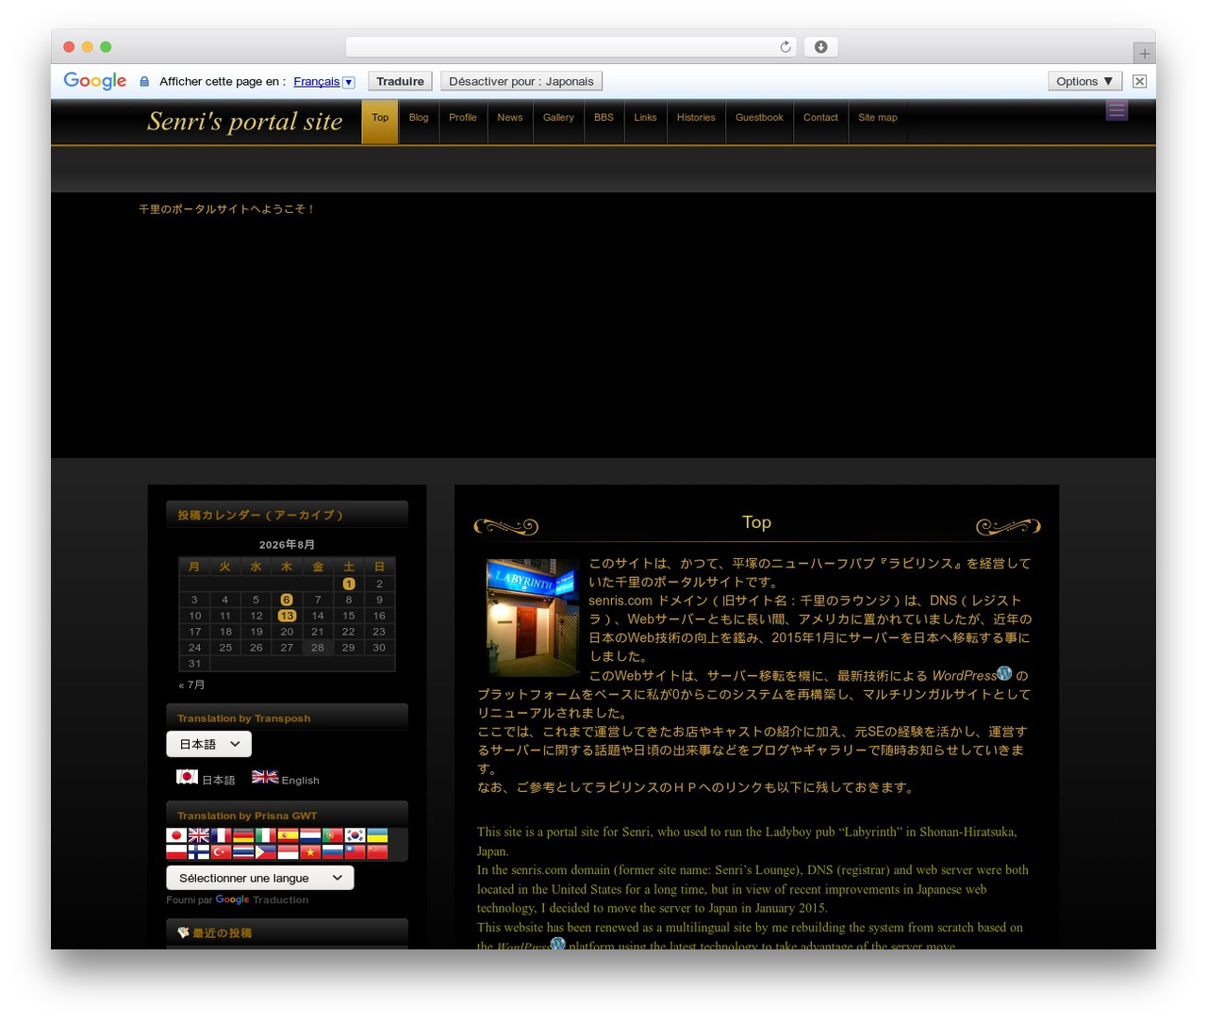Select the Philippines flag icon
The image size is (1207, 1022).
[266, 851]
